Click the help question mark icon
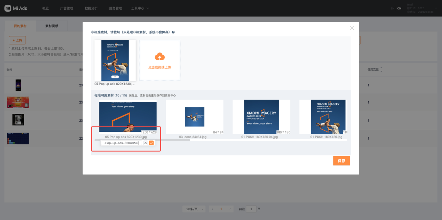 (173, 32)
